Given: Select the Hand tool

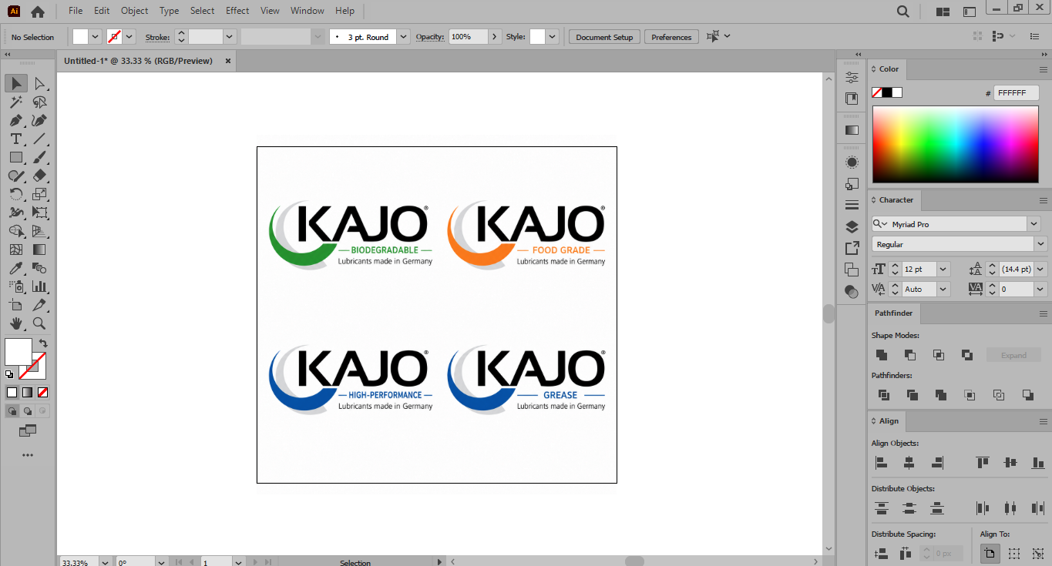Looking at the screenshot, I should tap(16, 323).
